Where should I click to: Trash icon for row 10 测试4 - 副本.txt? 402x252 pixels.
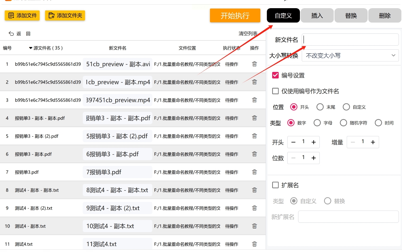click(x=254, y=226)
